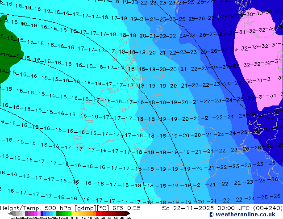
Task: Click the 'Height/Temp. 500 hPa' title text
Action: pos(36,208)
